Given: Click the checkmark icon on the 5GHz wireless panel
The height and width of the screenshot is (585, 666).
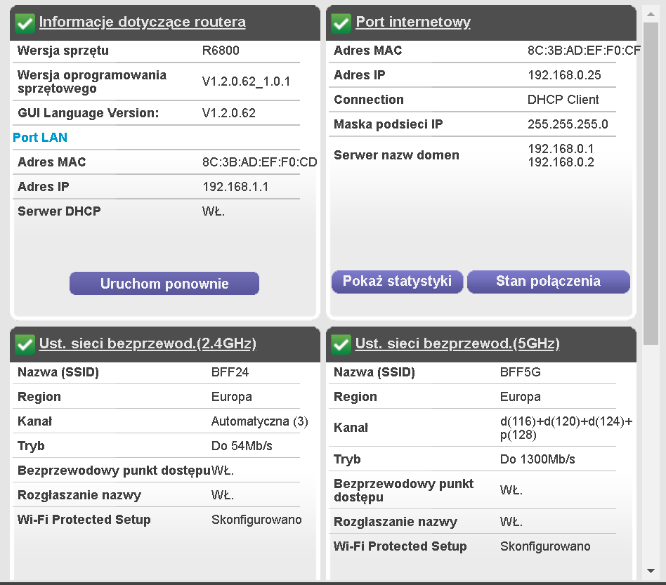Looking at the screenshot, I should [x=341, y=344].
